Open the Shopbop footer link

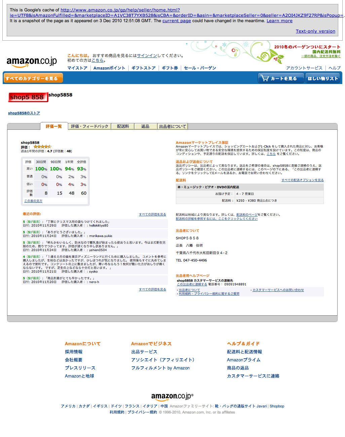point(277,406)
